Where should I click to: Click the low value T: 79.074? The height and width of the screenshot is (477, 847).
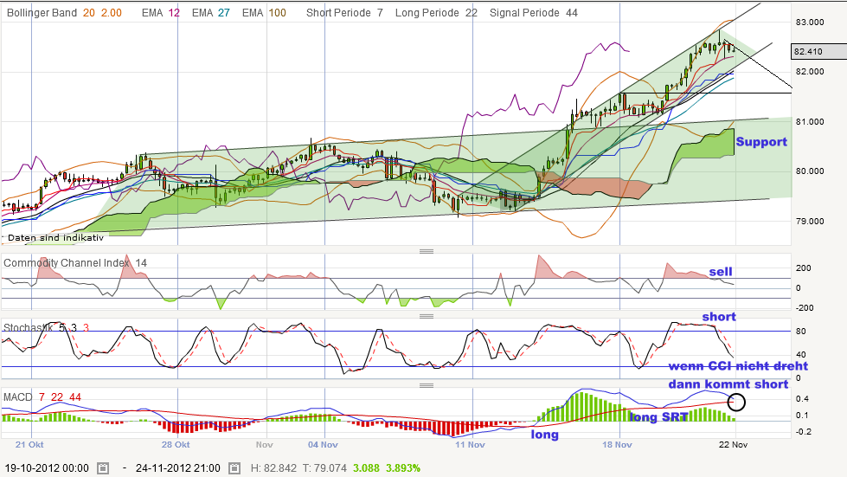click(x=324, y=468)
